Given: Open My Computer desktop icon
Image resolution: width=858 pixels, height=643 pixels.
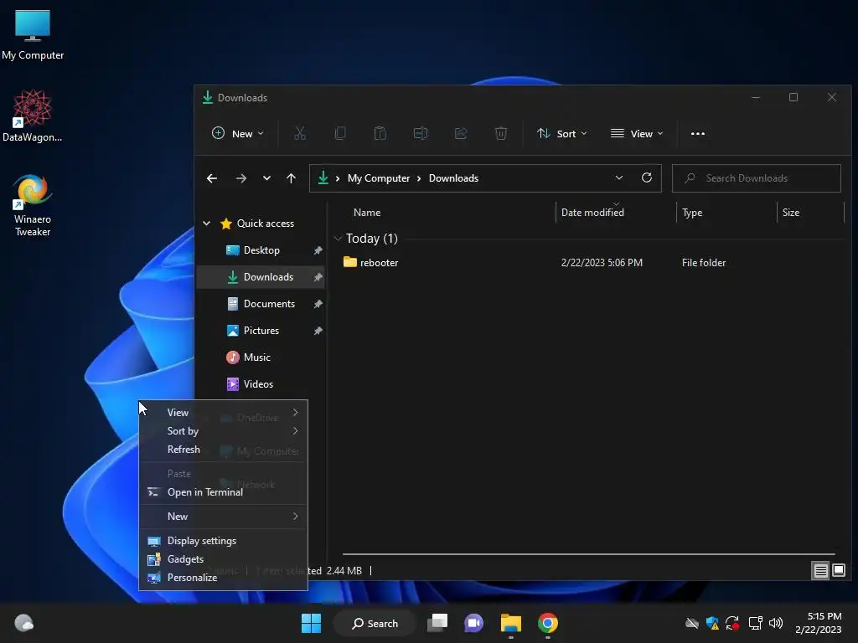Looking at the screenshot, I should pos(33,34).
